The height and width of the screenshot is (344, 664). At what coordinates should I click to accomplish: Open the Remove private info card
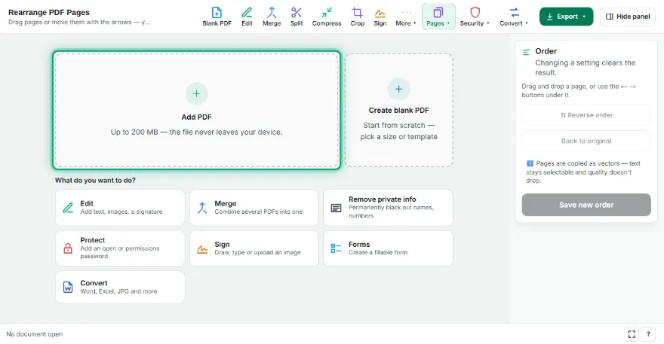tap(388, 207)
